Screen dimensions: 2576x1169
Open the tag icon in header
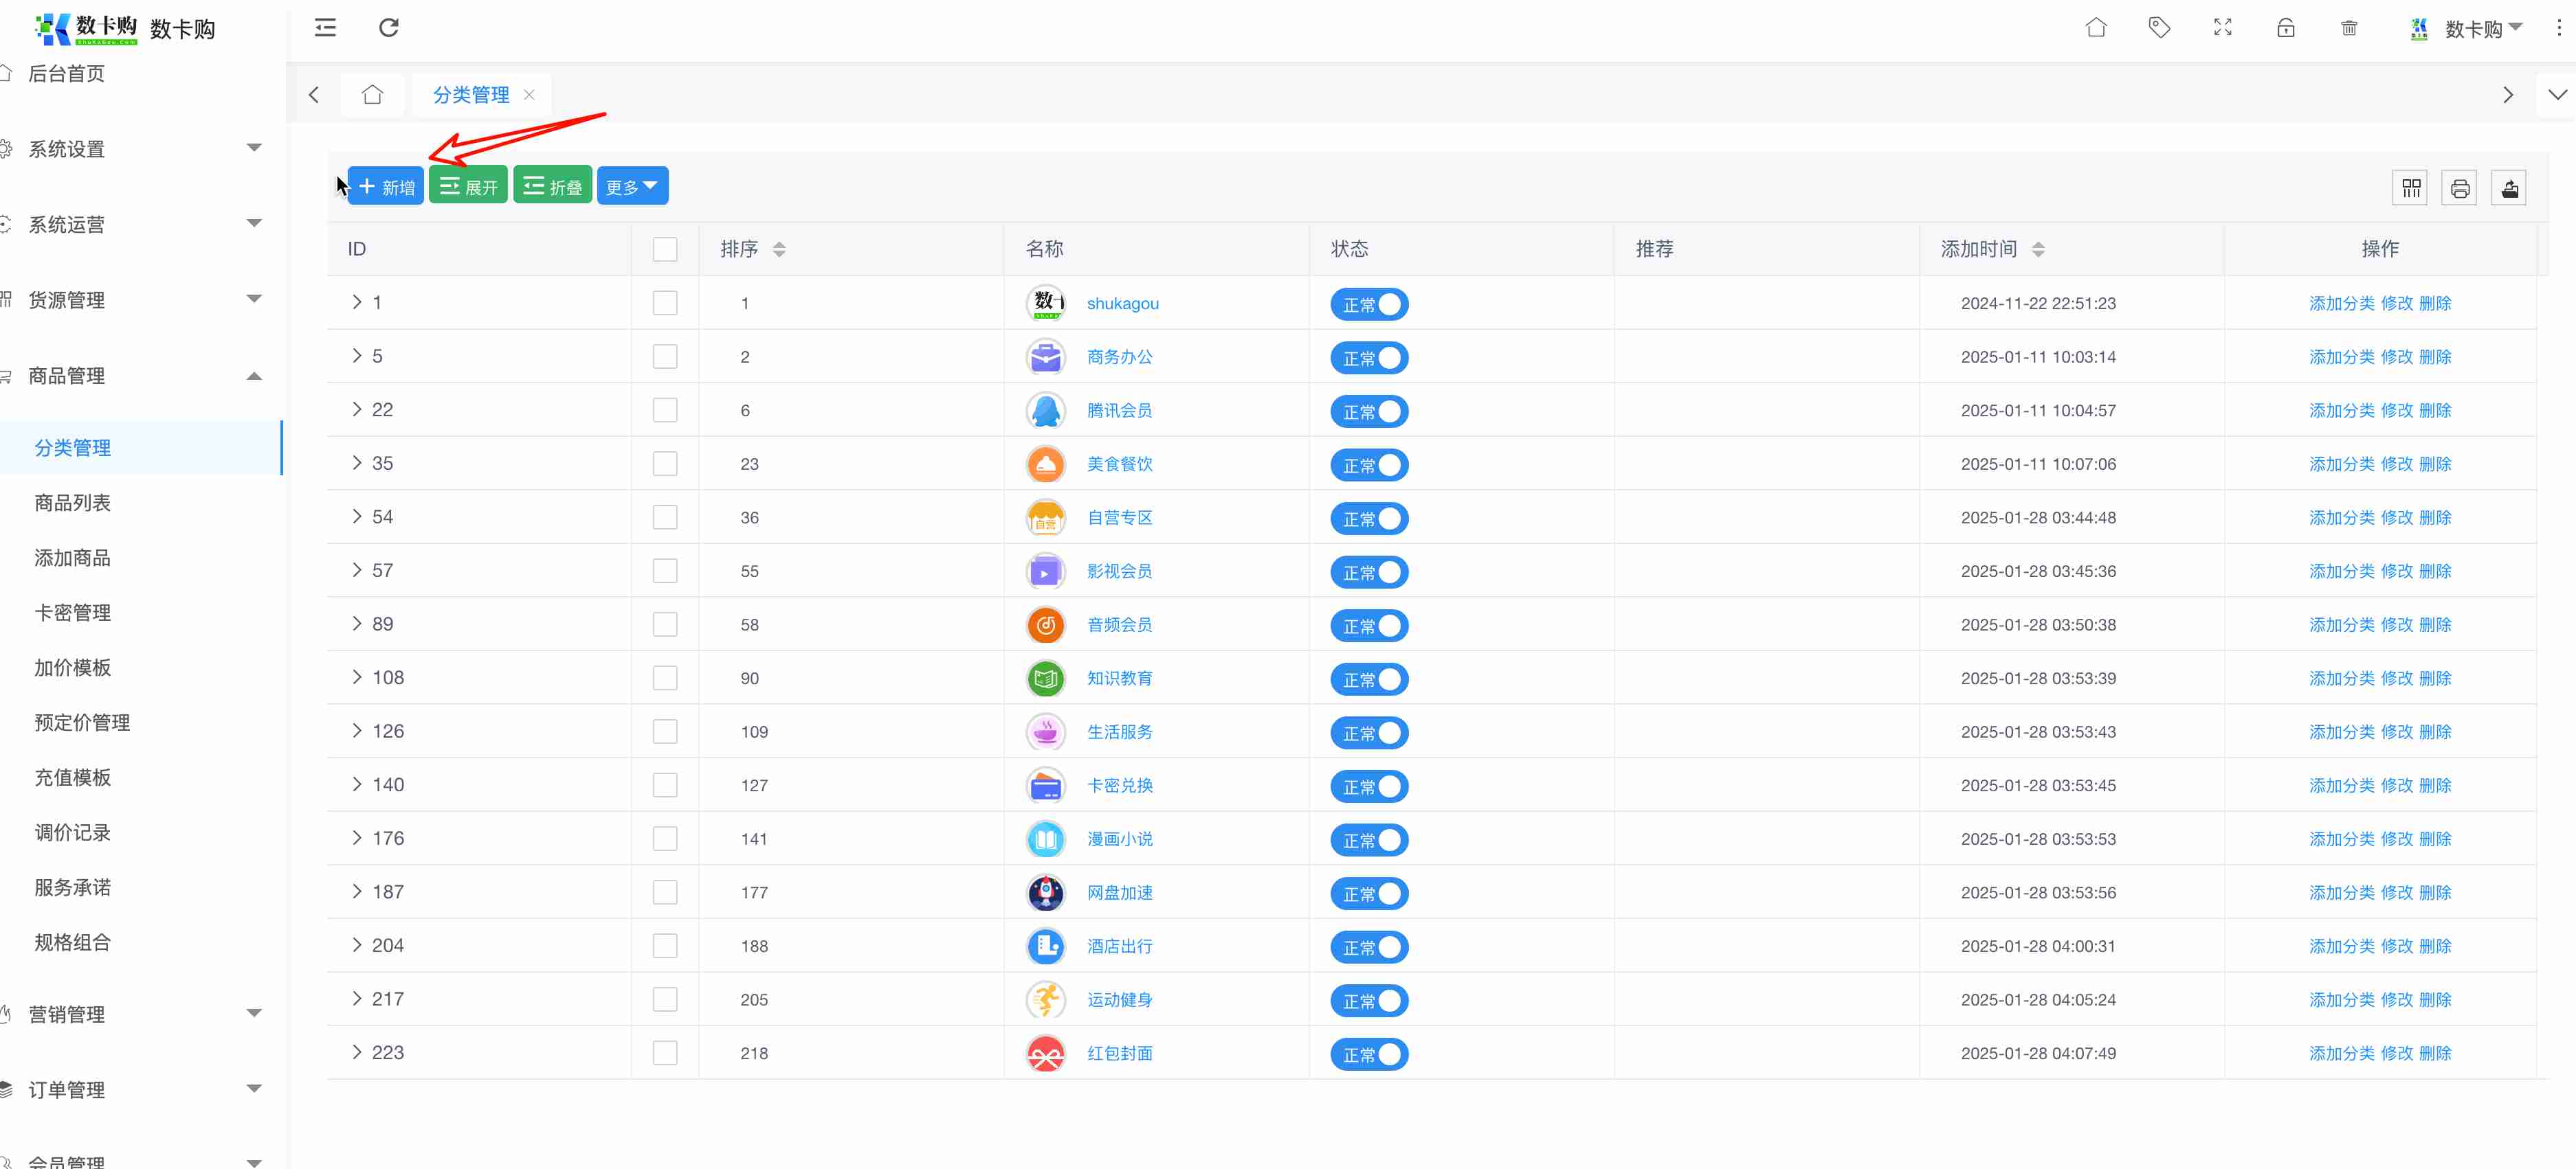click(2159, 28)
